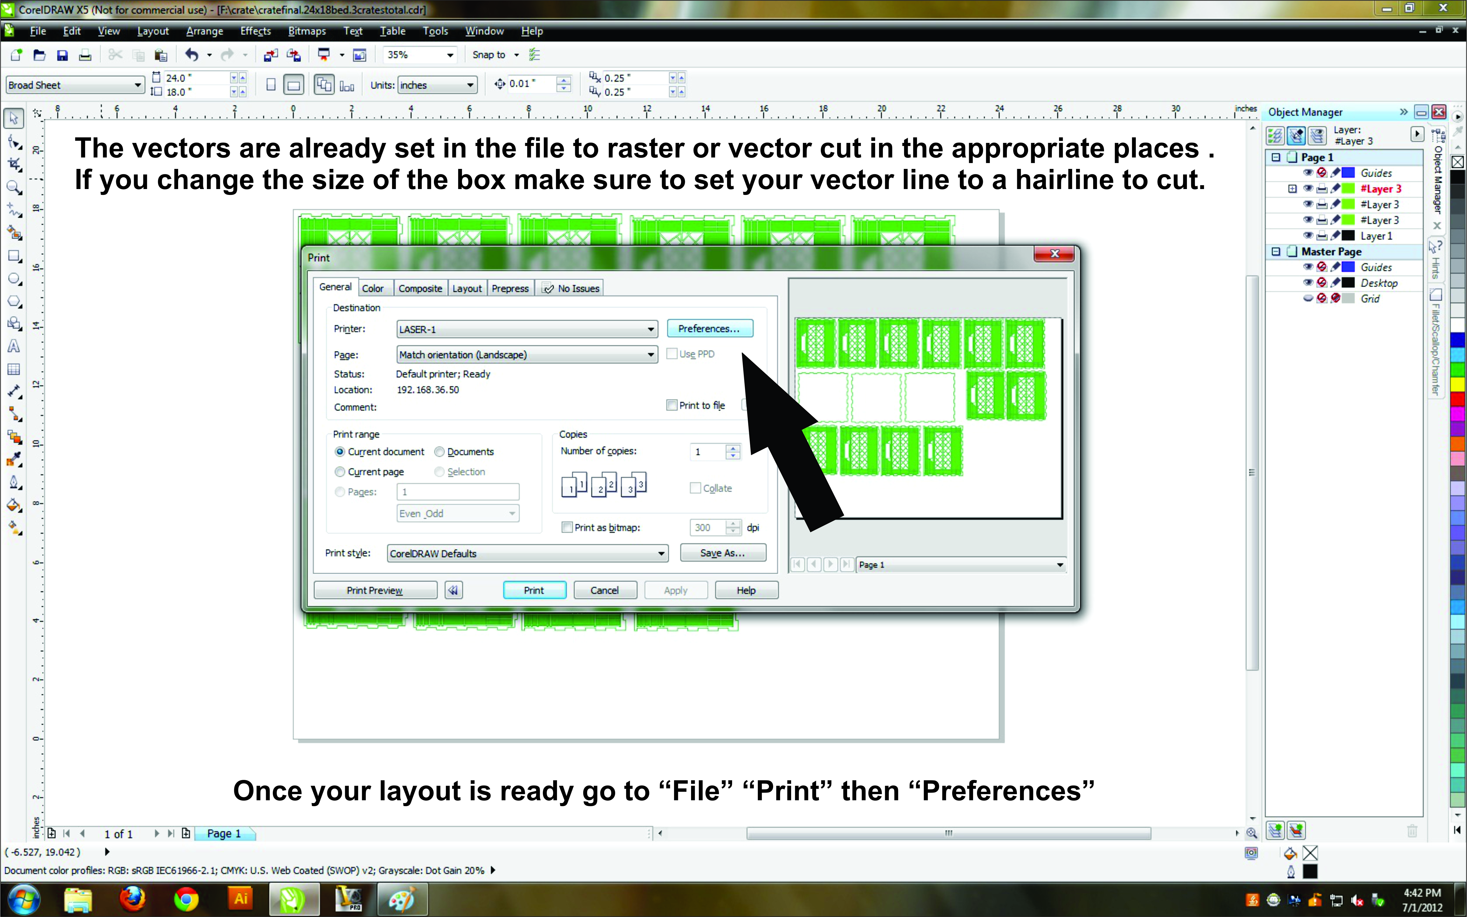Toggle visibility of Layer 1
The height and width of the screenshot is (917, 1467).
[x=1308, y=236]
